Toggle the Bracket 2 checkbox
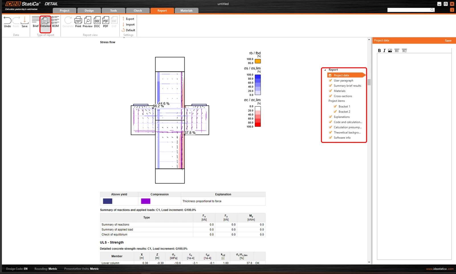The width and height of the screenshot is (456, 274). pyautogui.click(x=335, y=112)
